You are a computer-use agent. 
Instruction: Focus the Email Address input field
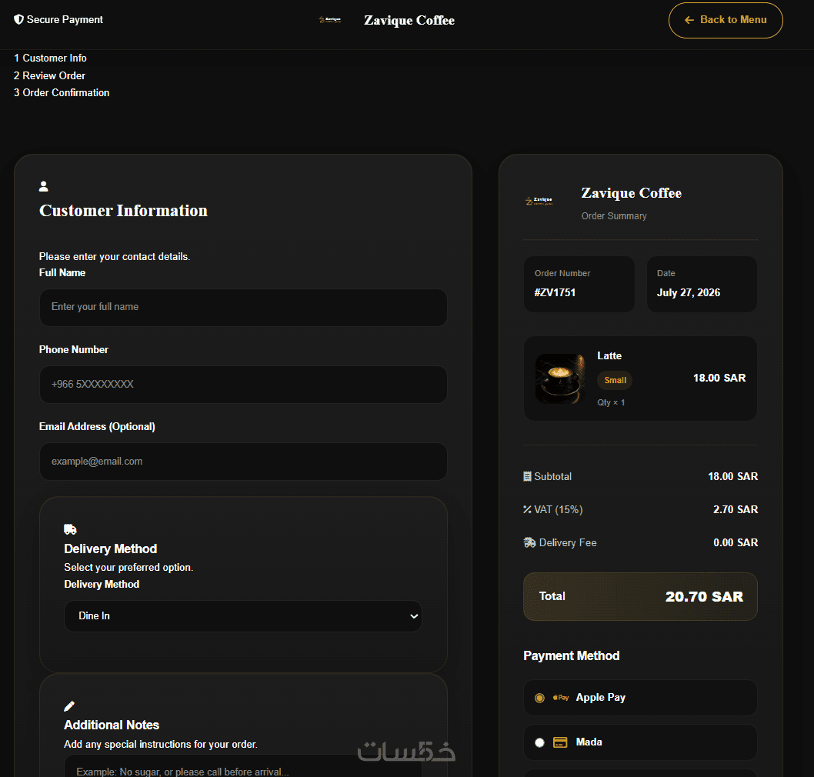click(x=243, y=462)
